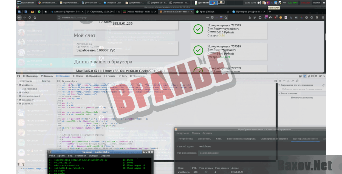342x174 pixels.
Task: Select the Online Mining browser tab
Action: pyautogui.click(x=140, y=12)
